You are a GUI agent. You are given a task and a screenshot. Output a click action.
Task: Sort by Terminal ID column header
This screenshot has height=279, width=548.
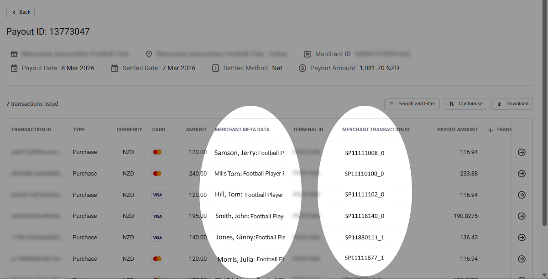[x=308, y=129]
